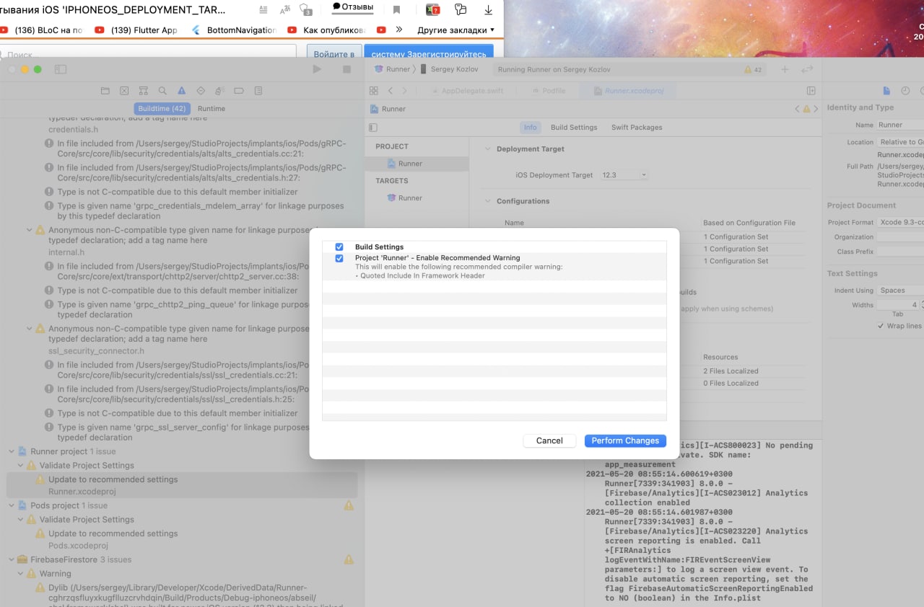The height and width of the screenshot is (607, 924).
Task: Click the Name field in Identity inspector
Action: click(900, 125)
